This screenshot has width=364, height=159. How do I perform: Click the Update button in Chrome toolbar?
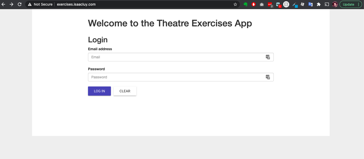point(351,4)
